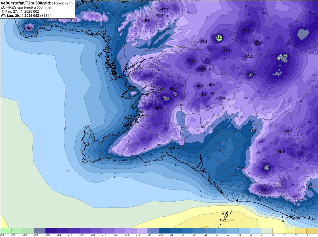
Task: Click the gray swatch in the color scale
Action: pos(39,231)
